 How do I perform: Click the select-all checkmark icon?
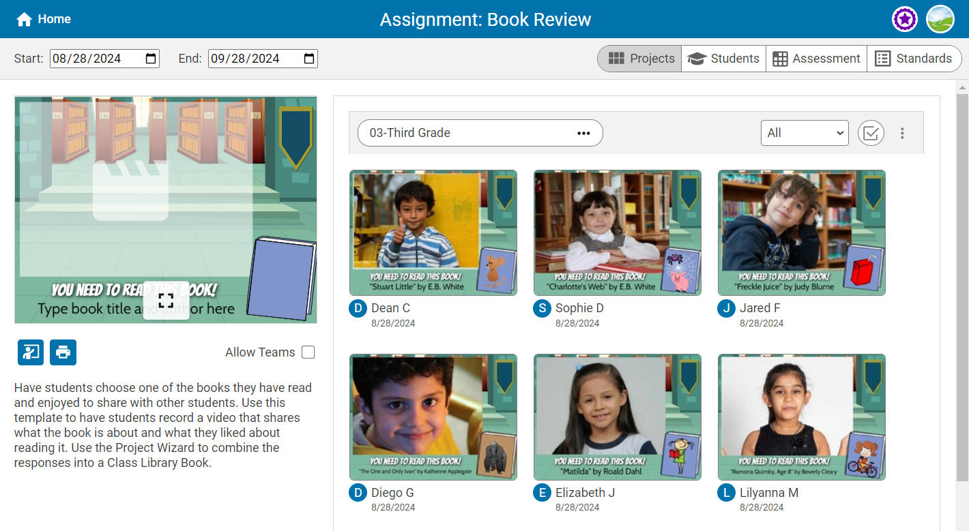870,133
